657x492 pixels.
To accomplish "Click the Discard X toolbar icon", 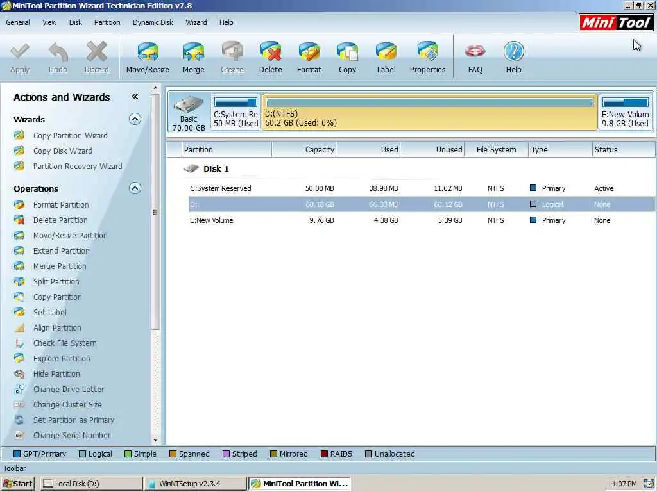I will click(x=96, y=53).
